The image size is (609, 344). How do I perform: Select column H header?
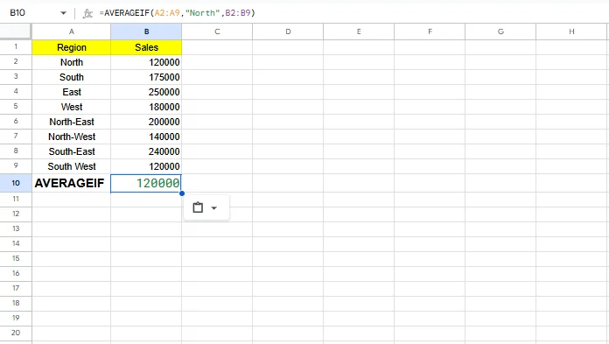click(x=571, y=32)
